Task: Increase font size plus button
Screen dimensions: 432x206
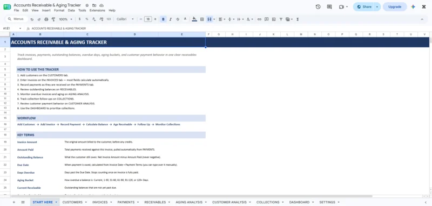Action: coord(155,19)
